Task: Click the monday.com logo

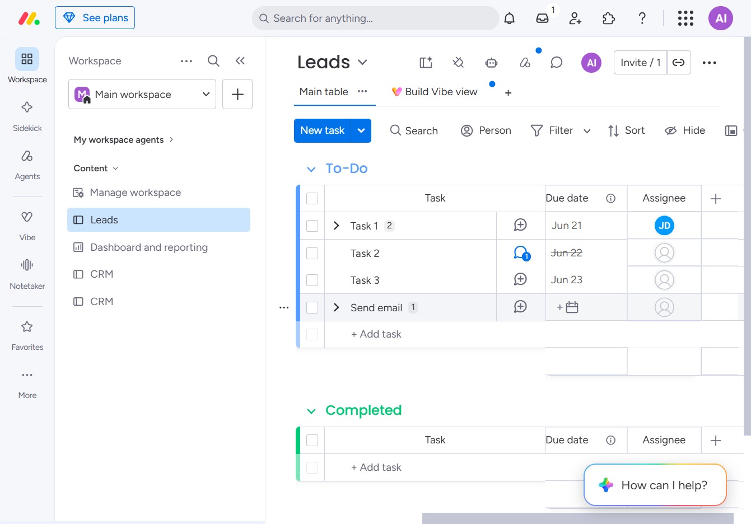Action: click(29, 18)
